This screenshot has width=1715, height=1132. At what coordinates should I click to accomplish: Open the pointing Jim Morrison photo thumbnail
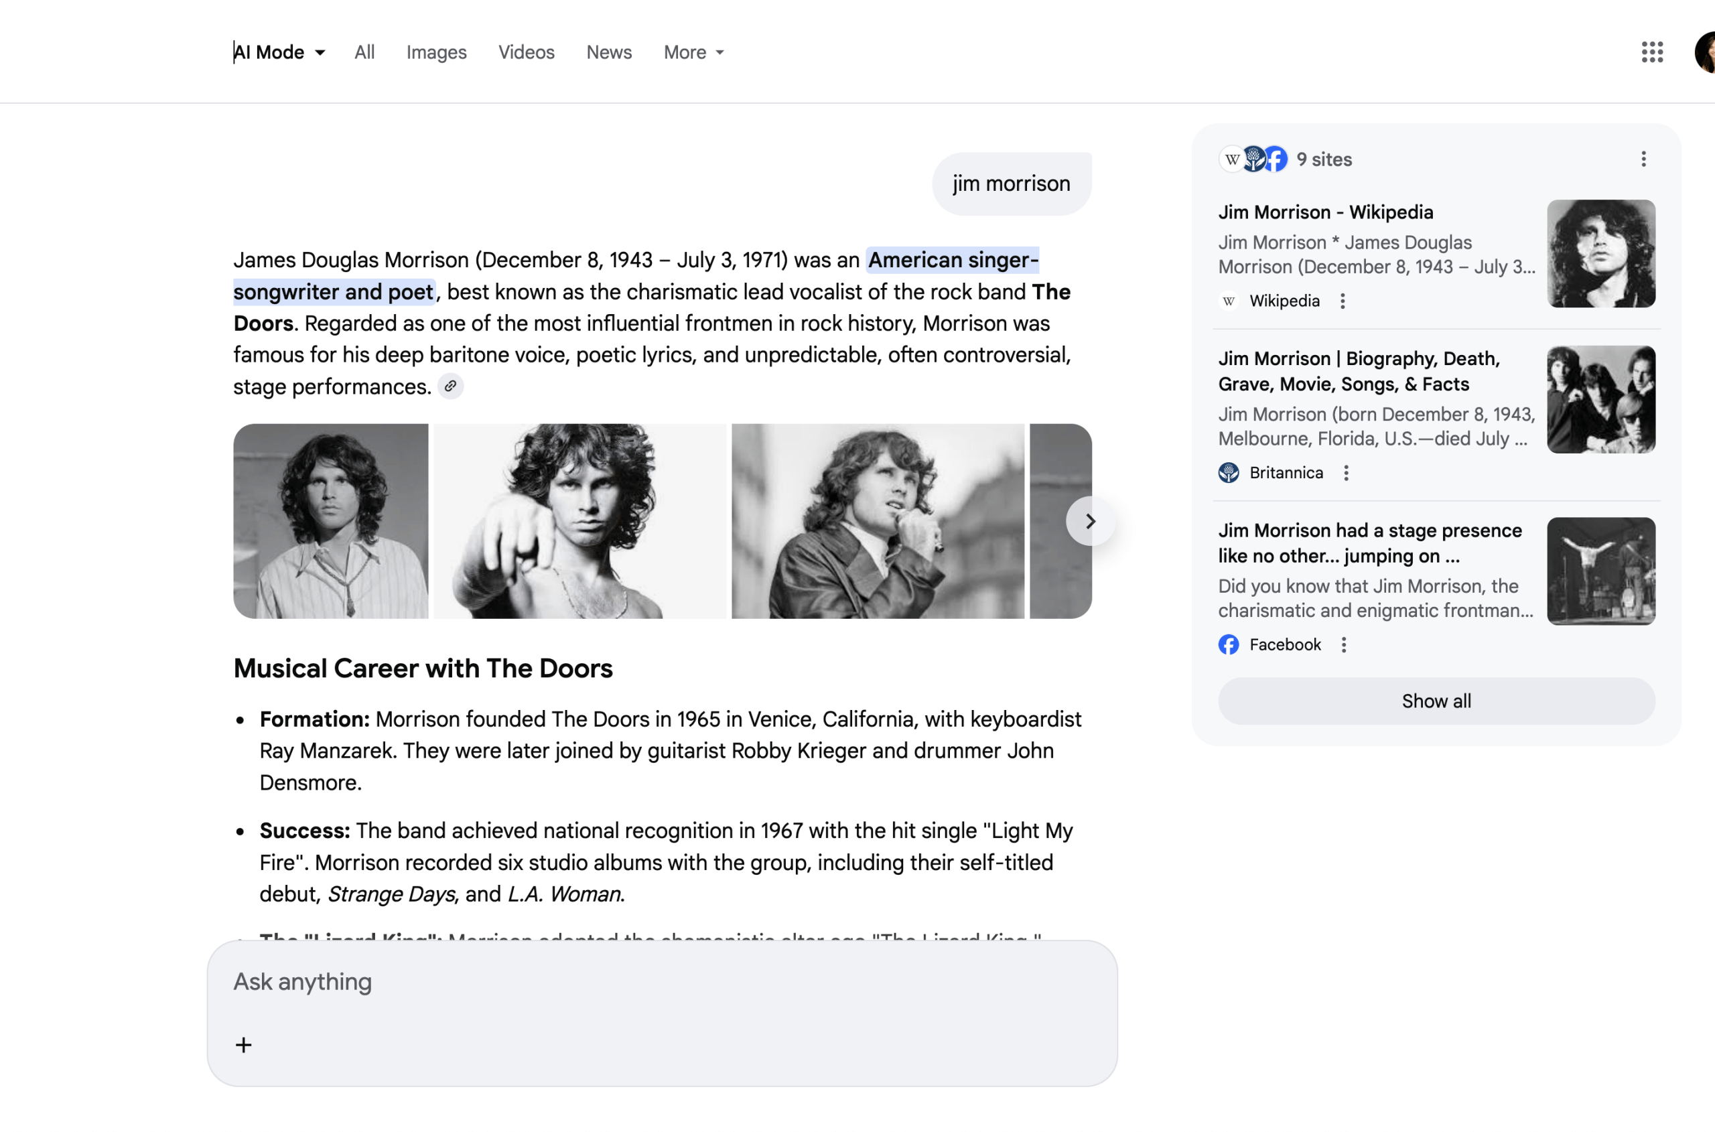[x=579, y=521]
